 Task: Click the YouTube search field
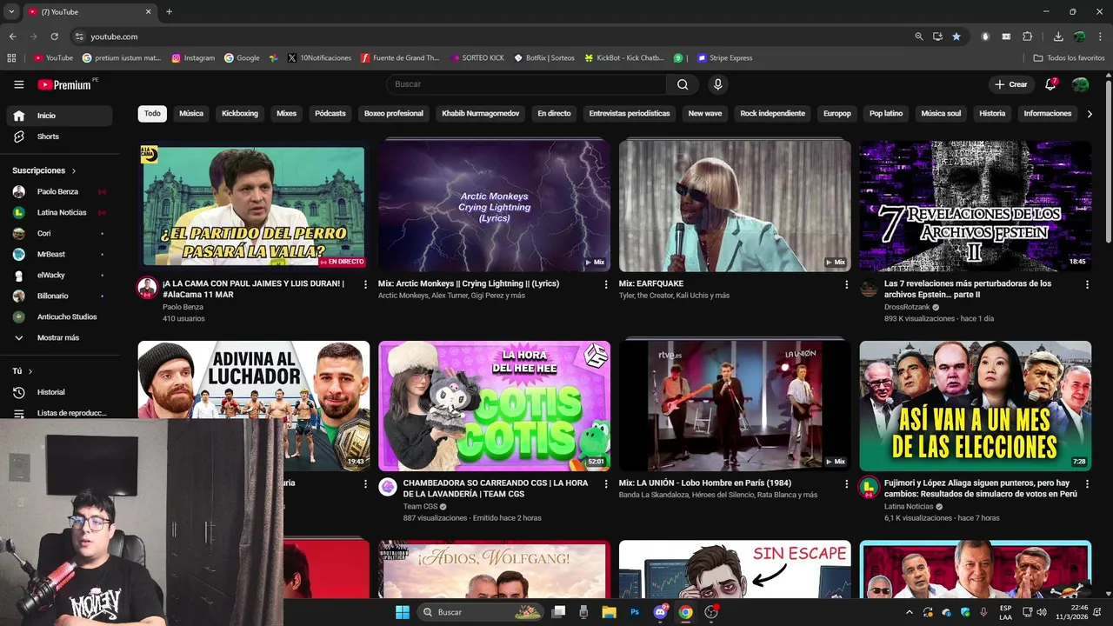[x=526, y=84]
